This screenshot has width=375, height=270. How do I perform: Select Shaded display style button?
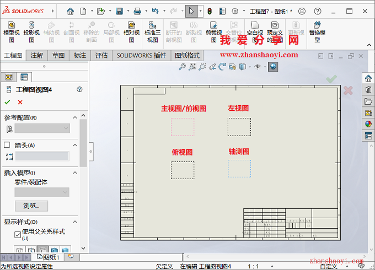click(65, 250)
